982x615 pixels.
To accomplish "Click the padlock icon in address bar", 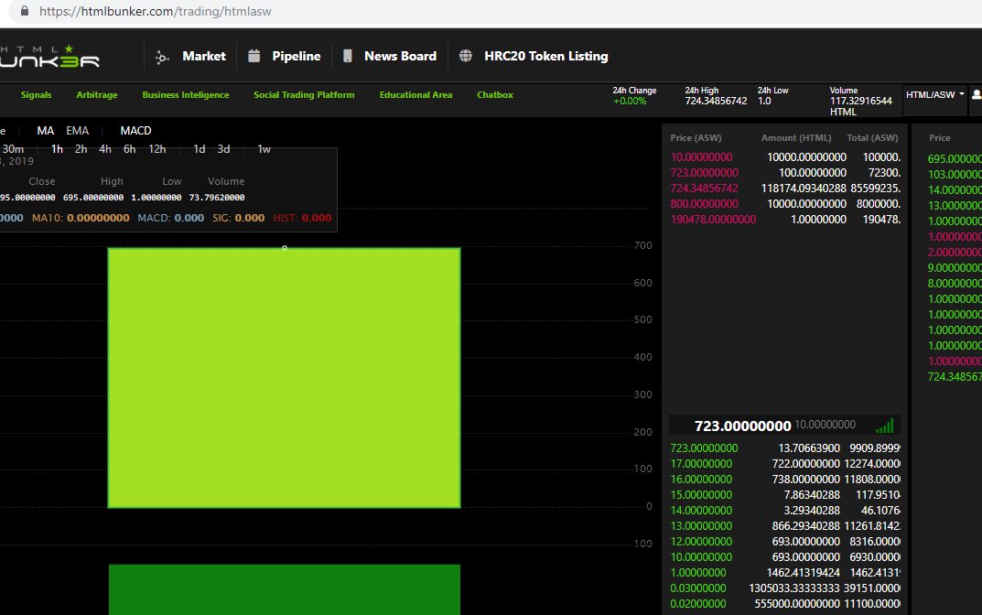I will (x=25, y=11).
